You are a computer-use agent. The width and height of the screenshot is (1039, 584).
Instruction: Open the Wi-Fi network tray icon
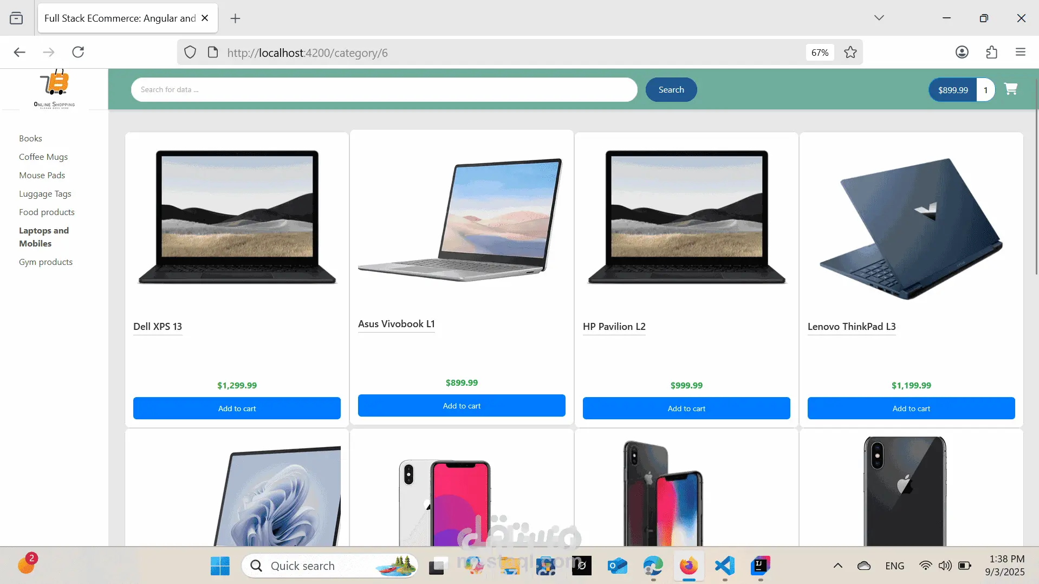click(925, 566)
